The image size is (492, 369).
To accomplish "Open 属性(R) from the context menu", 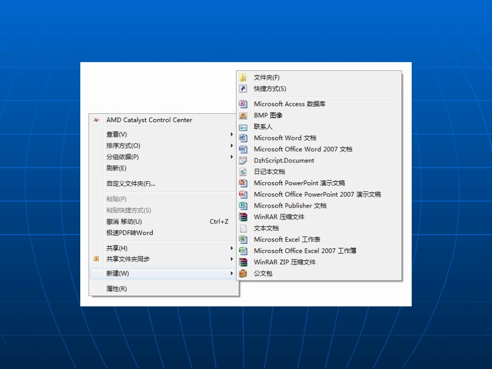I will pos(117,289).
